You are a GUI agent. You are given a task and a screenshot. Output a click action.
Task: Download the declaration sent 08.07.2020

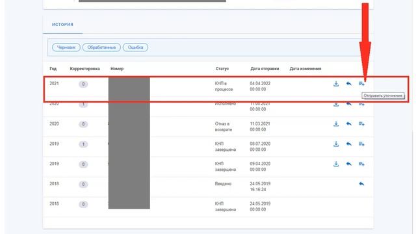[336, 144]
